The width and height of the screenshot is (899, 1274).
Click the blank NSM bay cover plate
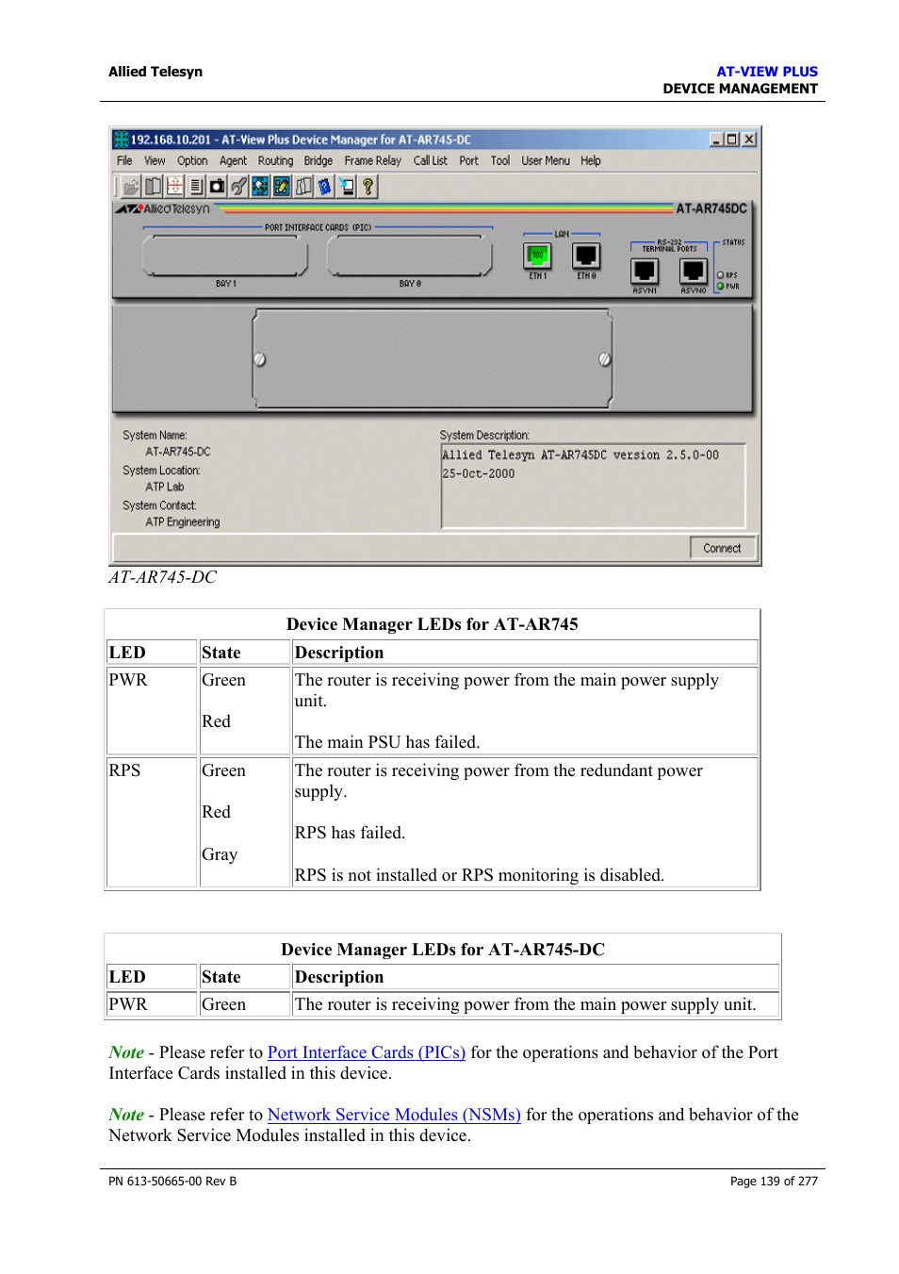(x=433, y=359)
